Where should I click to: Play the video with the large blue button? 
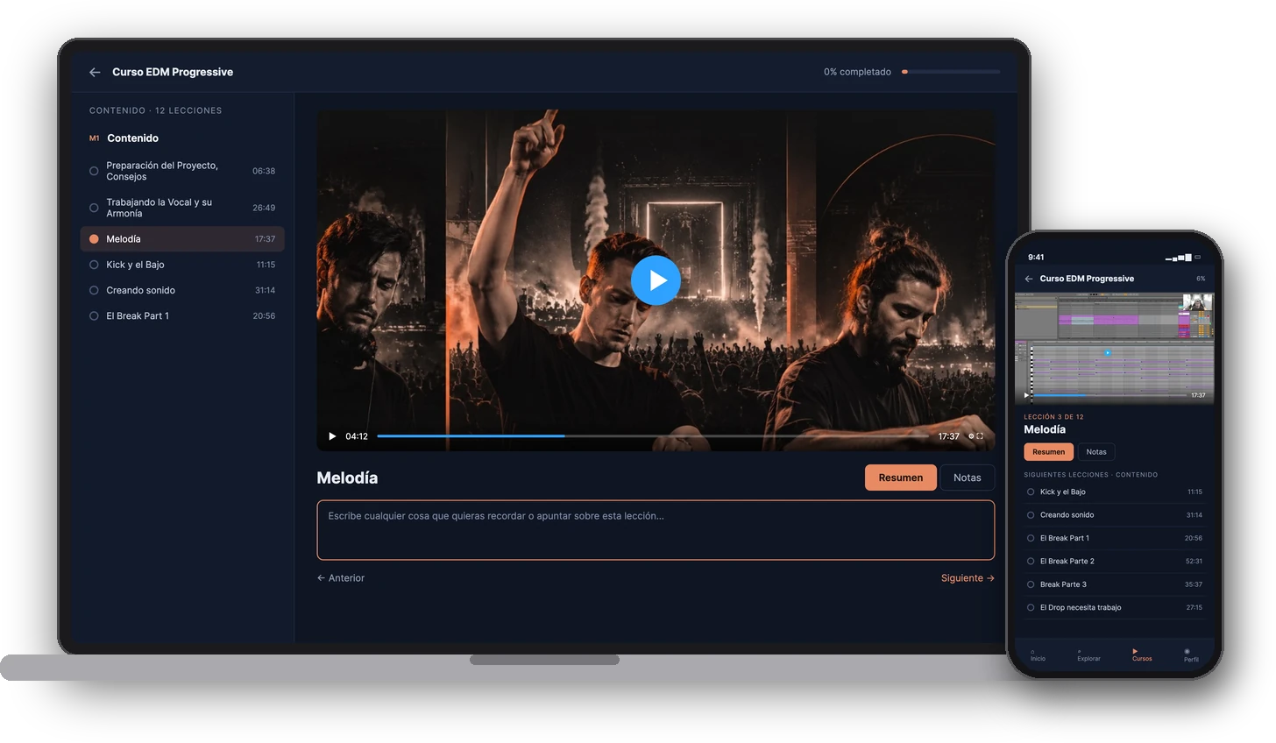click(x=656, y=280)
